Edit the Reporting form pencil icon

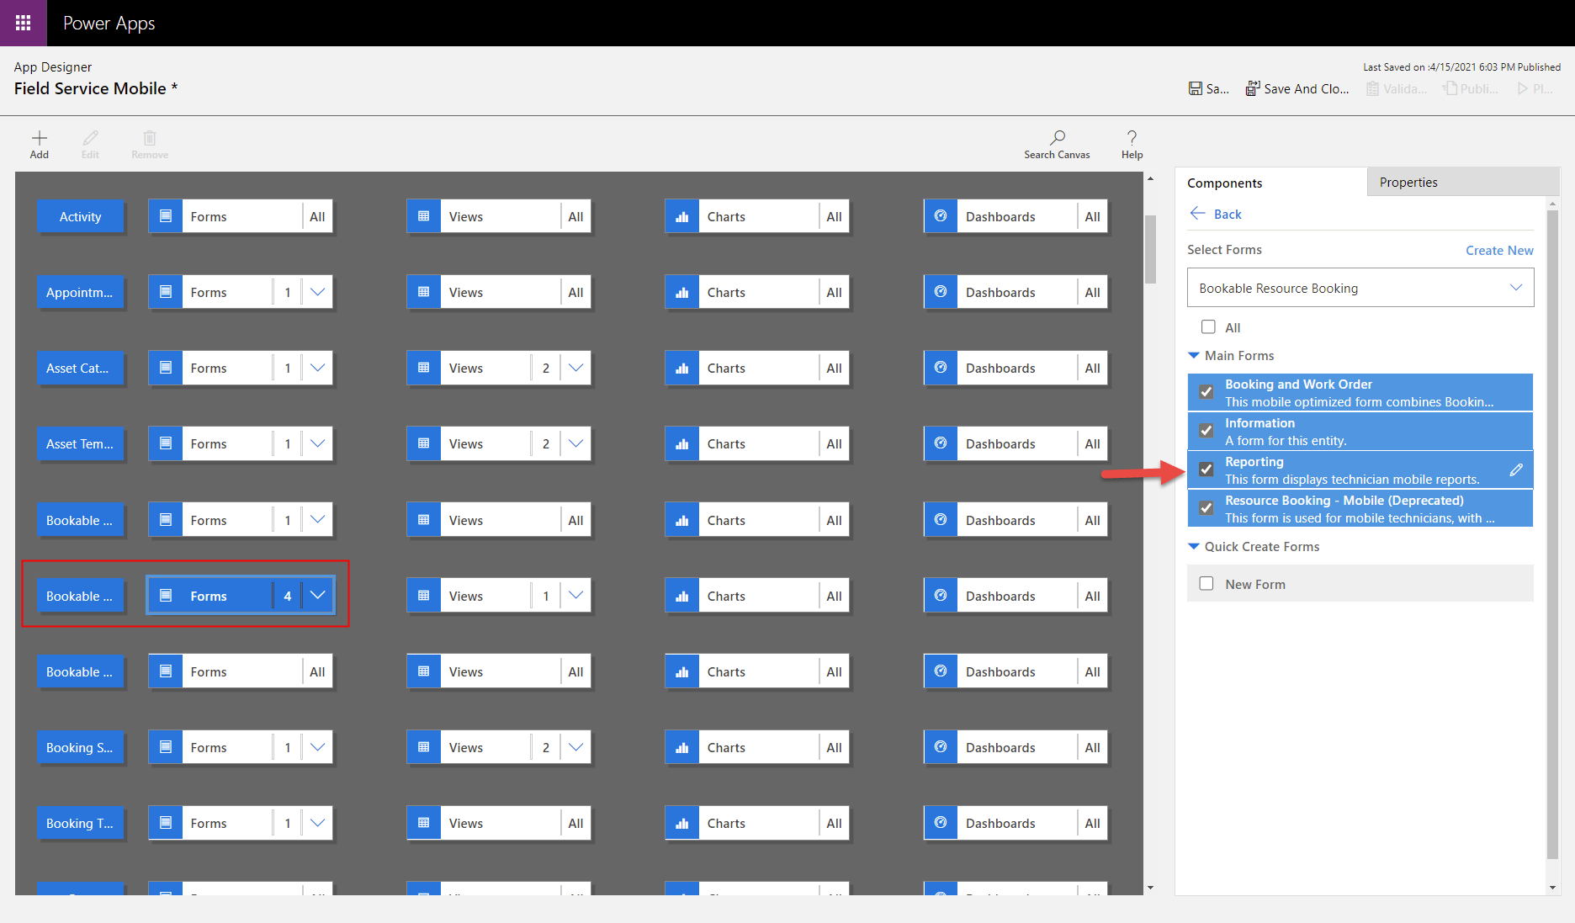1516,470
